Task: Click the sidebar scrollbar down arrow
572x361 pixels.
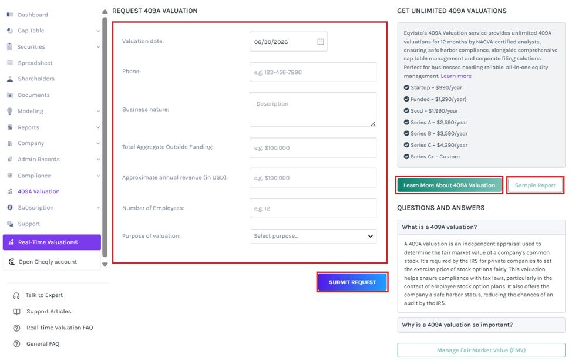Action: coord(105,265)
